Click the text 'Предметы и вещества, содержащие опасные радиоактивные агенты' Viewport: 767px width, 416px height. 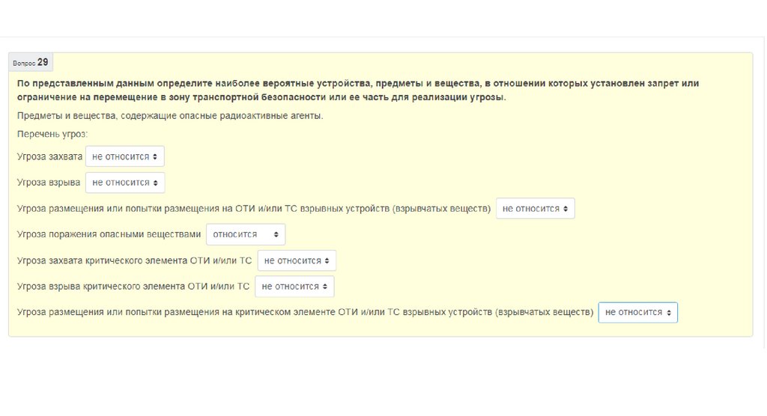170,116
